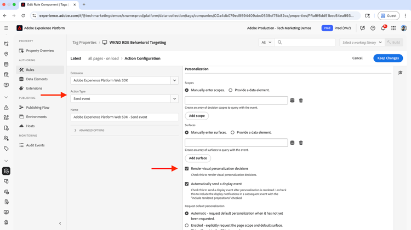Open Select a working library dropdown
Viewport: 411px width, 230px height.
click(362, 43)
